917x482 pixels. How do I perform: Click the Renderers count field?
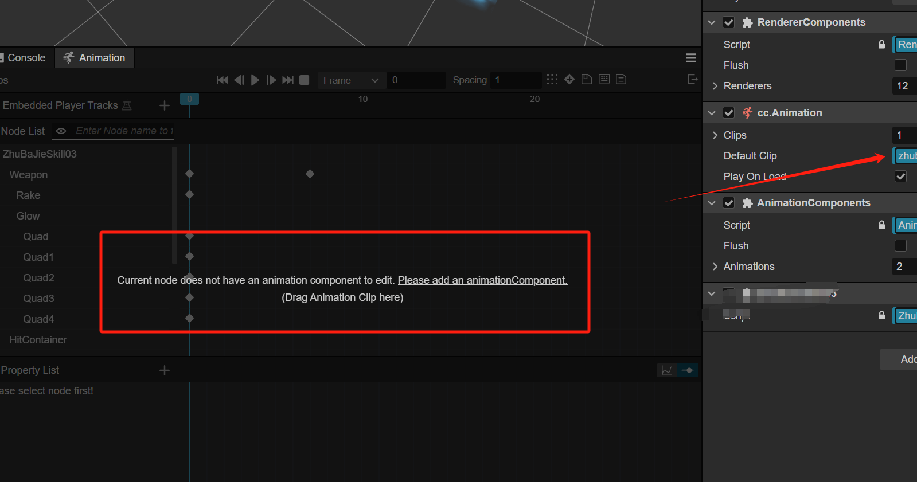pos(904,86)
